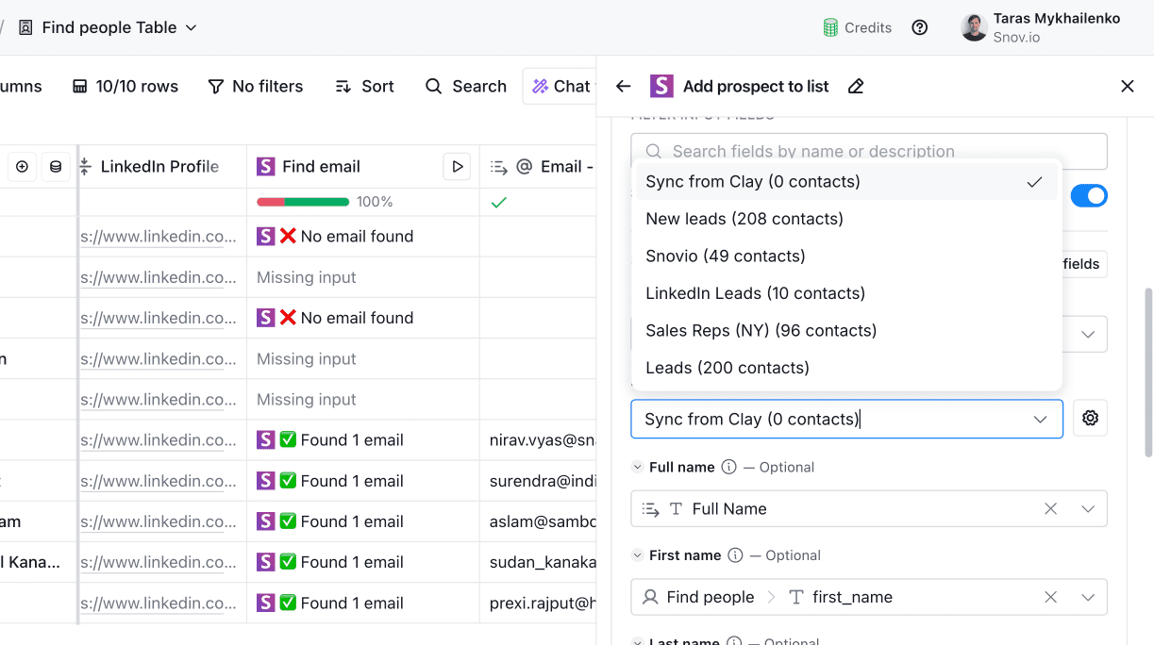Click the add column plus icon
1154x645 pixels.
(22, 167)
